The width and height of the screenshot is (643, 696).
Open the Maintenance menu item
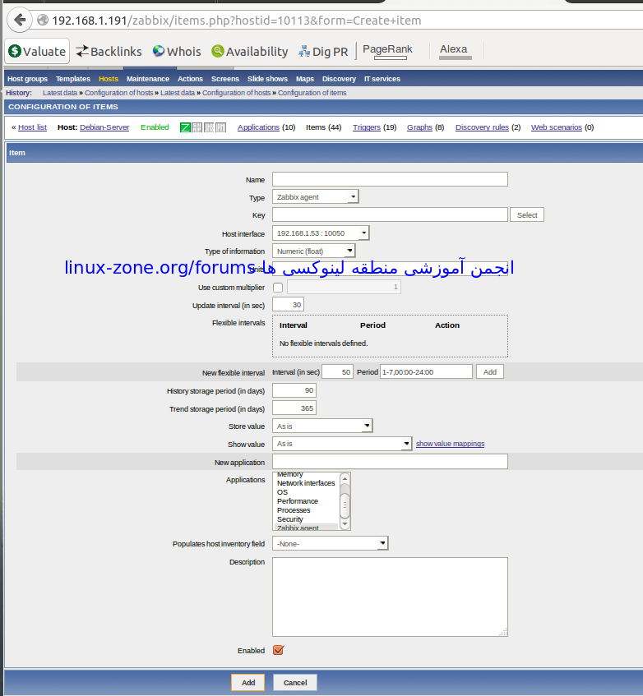148,79
